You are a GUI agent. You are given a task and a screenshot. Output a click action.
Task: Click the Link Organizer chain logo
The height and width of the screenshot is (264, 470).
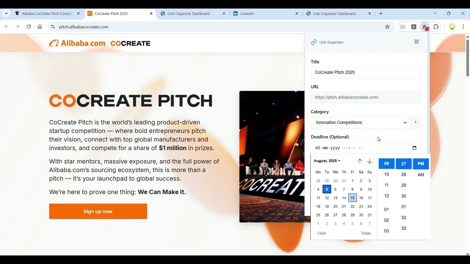tap(314, 42)
